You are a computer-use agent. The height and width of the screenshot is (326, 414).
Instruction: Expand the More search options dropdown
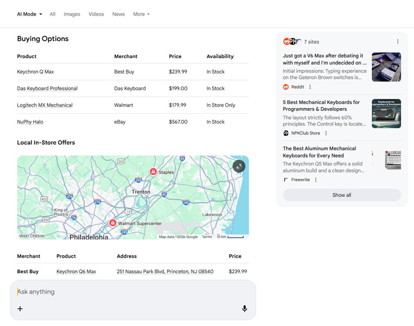click(141, 14)
